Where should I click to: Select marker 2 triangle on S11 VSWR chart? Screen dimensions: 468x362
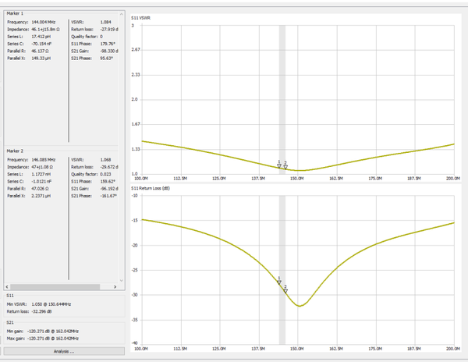[285, 167]
